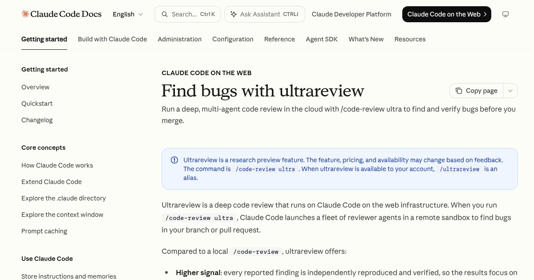The image size is (534, 280).
Task: Click the Higher signal bullet text
Action: 198,272
